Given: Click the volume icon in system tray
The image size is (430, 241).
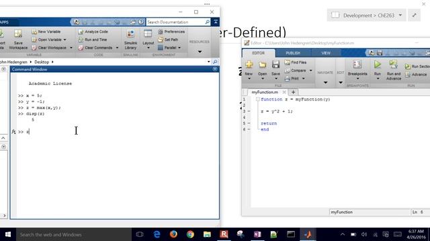Looking at the screenshot, I should click(x=364, y=234).
